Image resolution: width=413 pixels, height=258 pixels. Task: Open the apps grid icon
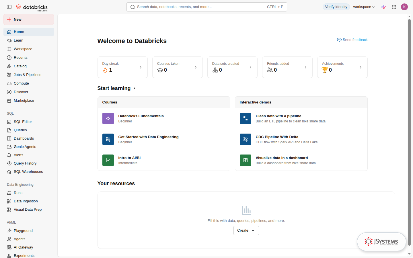click(394, 7)
